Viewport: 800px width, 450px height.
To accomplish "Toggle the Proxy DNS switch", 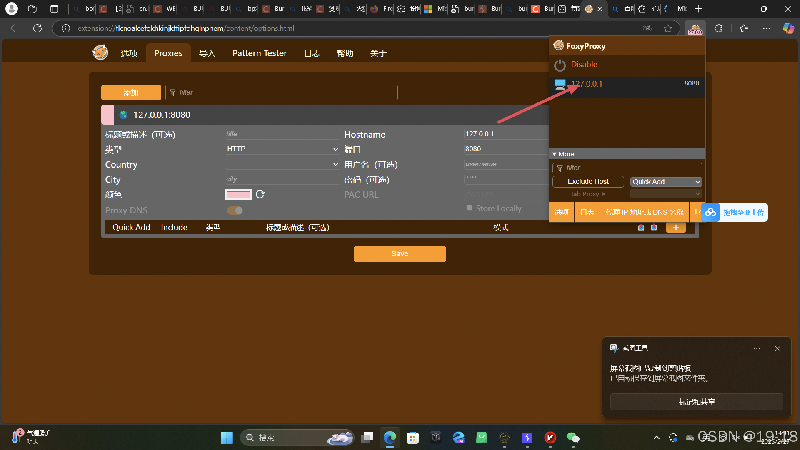I will [235, 210].
